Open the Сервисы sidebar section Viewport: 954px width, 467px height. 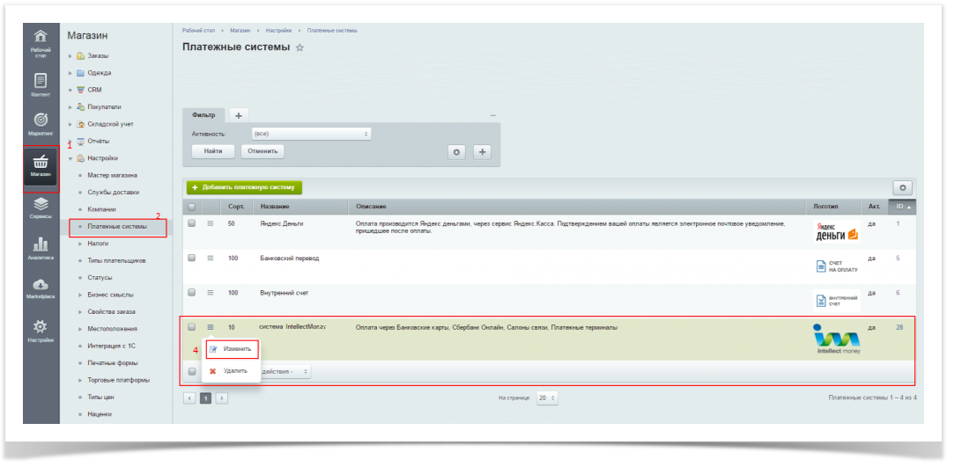tap(41, 208)
